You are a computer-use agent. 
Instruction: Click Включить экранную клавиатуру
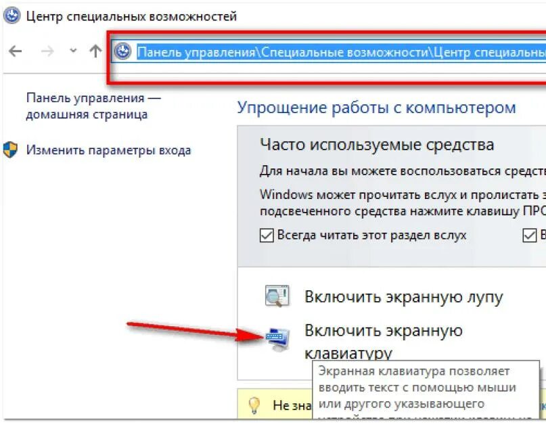[384, 342]
